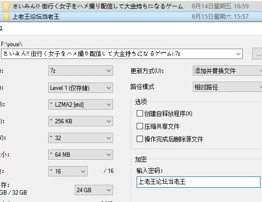
Task: Open the 24 GB memory usage dropdown
Action: click(94, 190)
